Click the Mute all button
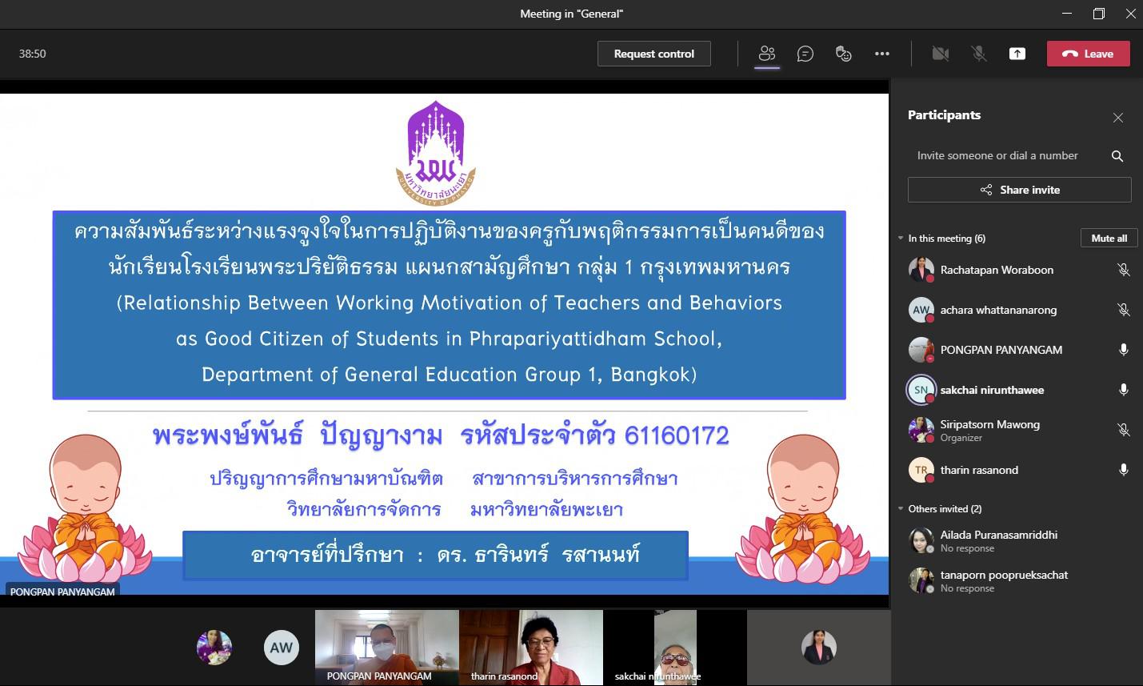This screenshot has height=686, width=1143. [1109, 238]
